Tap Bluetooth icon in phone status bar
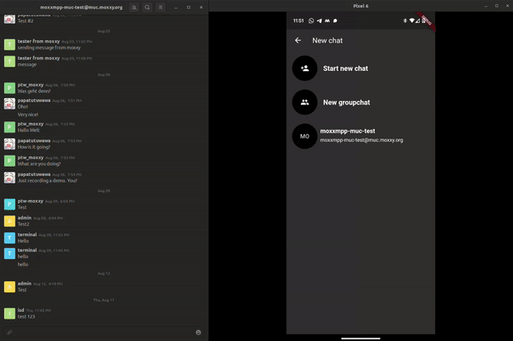The width and height of the screenshot is (513, 341). tap(404, 21)
